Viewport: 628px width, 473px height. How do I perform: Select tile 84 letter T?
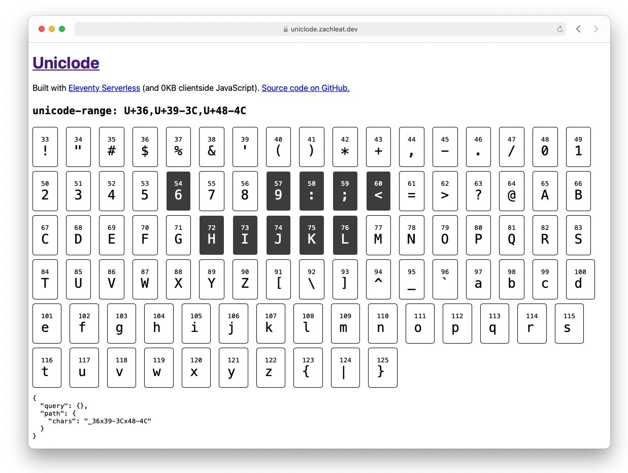coord(45,279)
